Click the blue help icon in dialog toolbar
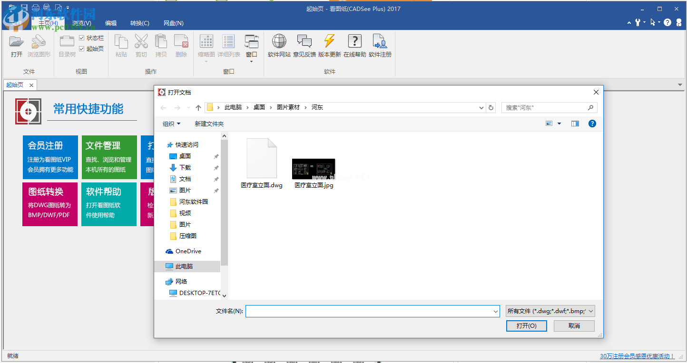This screenshot has width=687, height=363. [592, 124]
